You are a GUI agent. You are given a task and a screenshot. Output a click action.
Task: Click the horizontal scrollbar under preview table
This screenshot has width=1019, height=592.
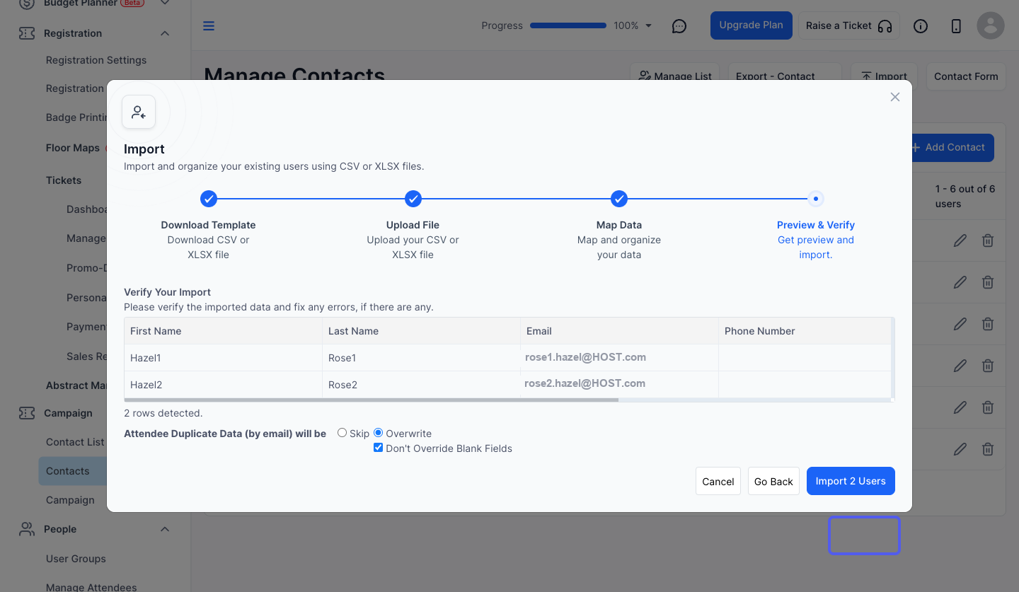click(x=371, y=400)
